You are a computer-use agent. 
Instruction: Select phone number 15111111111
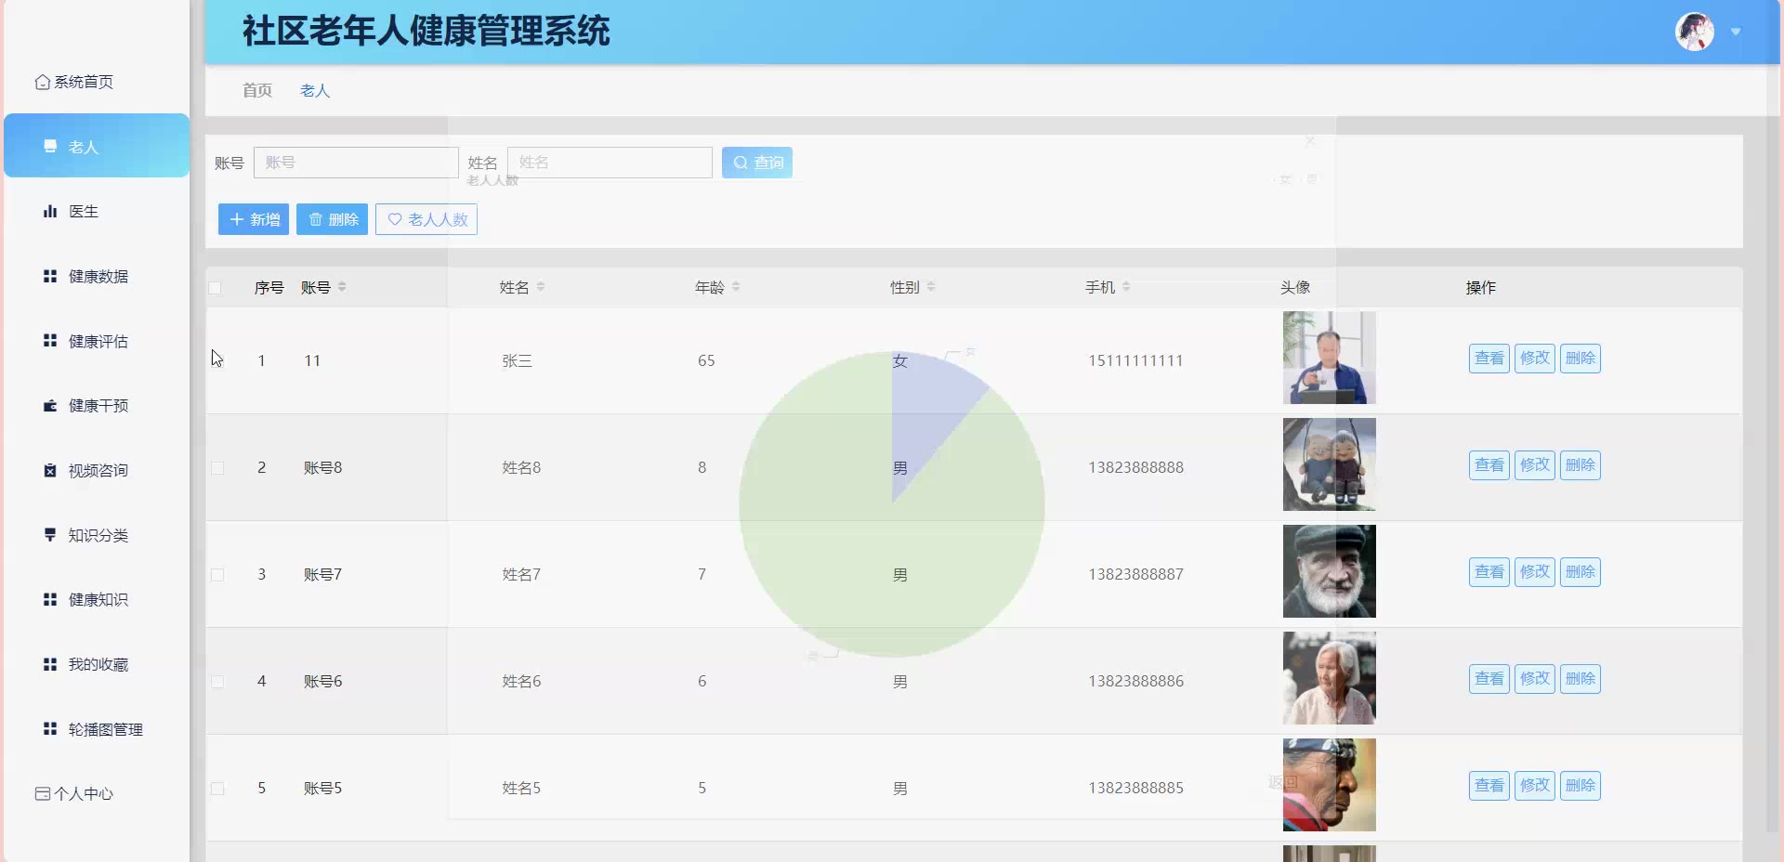point(1135,361)
